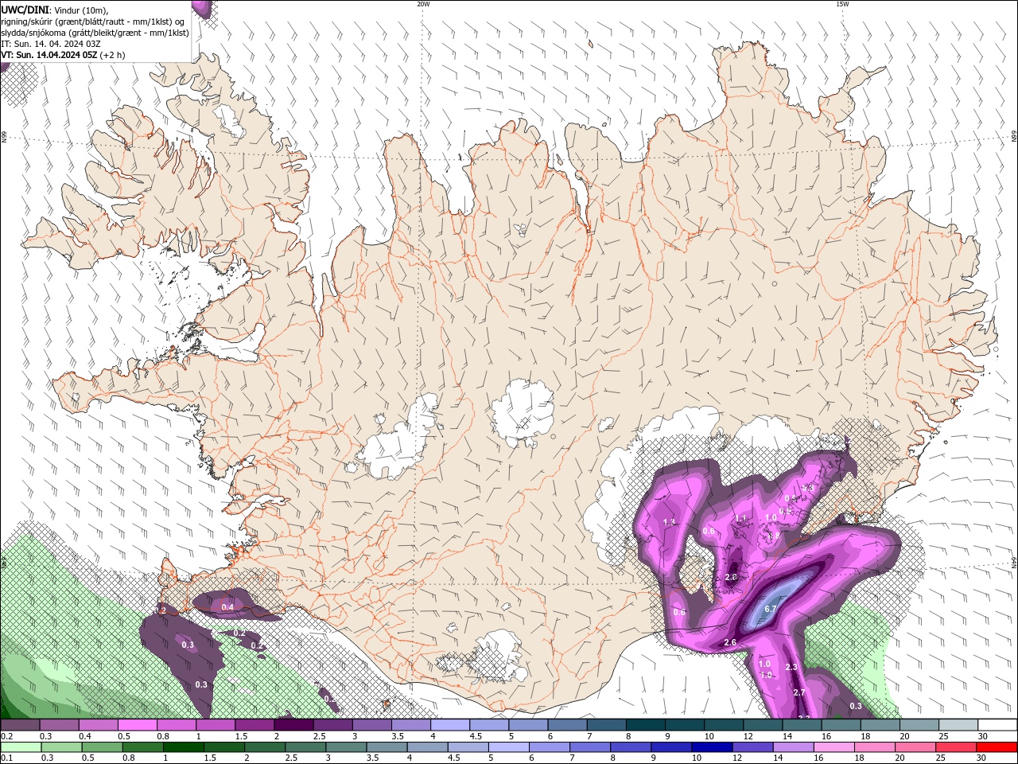Screen dimensions: 1018x764
Task: Click the 15W longitude label
Action: [x=842, y=4]
